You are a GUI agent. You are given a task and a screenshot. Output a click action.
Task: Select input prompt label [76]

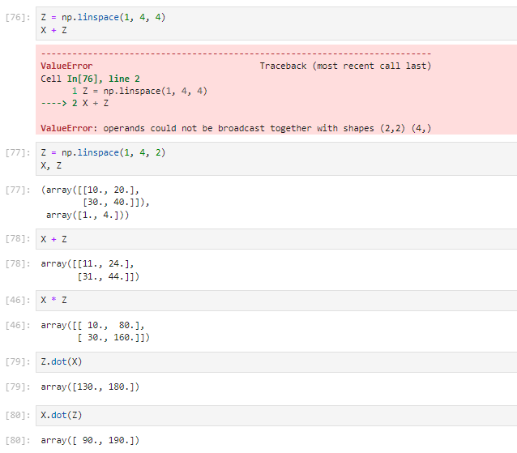coord(18,17)
